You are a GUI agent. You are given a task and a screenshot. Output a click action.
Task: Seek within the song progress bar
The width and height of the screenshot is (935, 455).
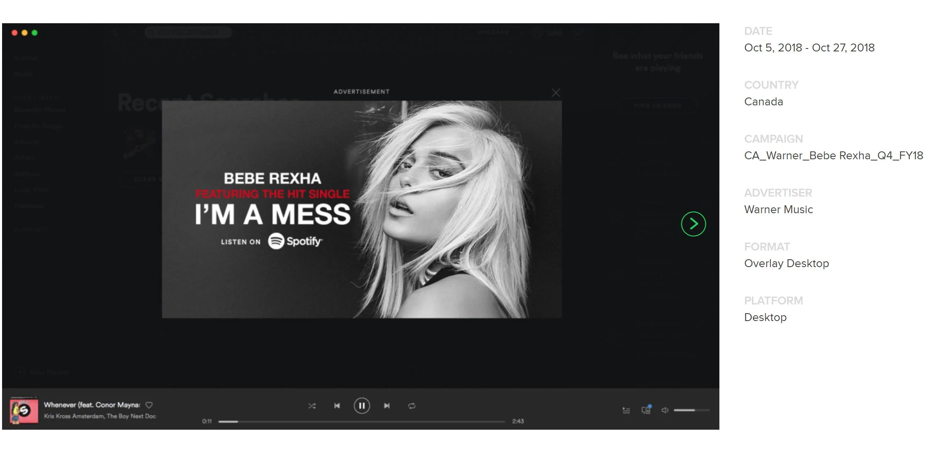point(362,421)
